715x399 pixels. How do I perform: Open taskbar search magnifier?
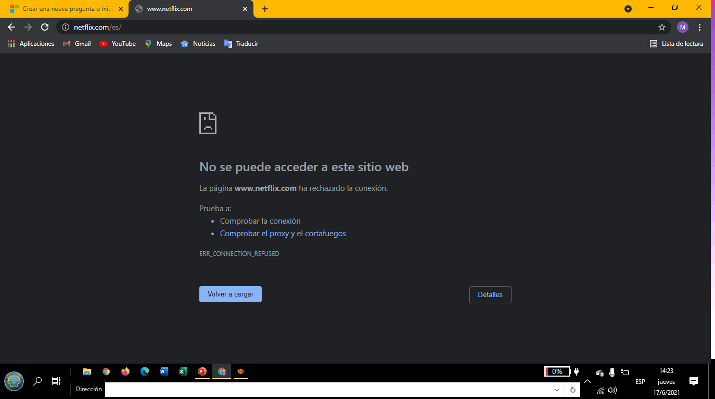coord(37,381)
